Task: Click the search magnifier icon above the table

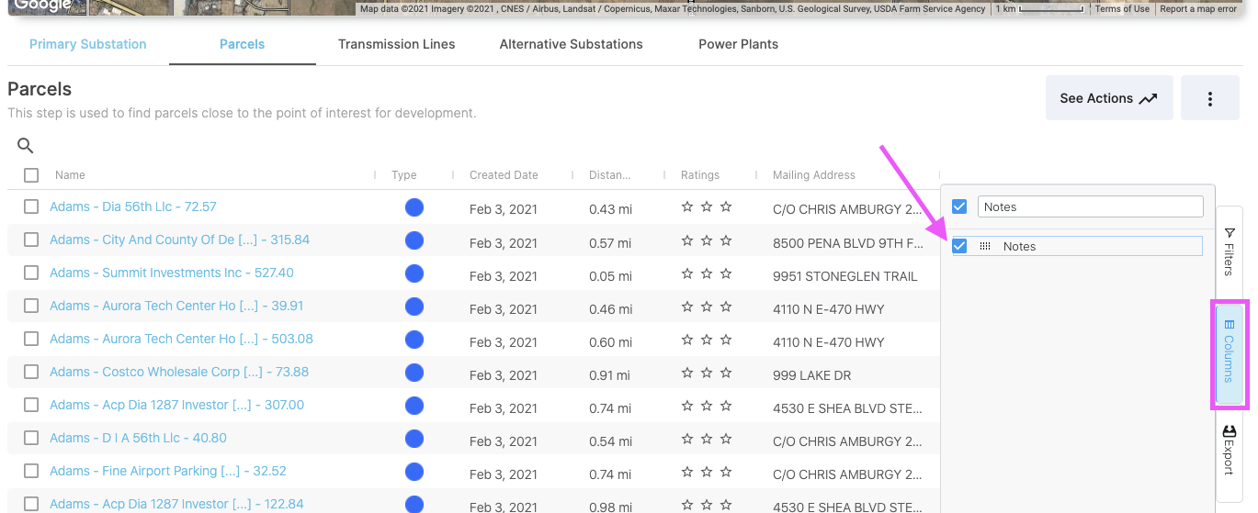Action: pyautogui.click(x=26, y=145)
